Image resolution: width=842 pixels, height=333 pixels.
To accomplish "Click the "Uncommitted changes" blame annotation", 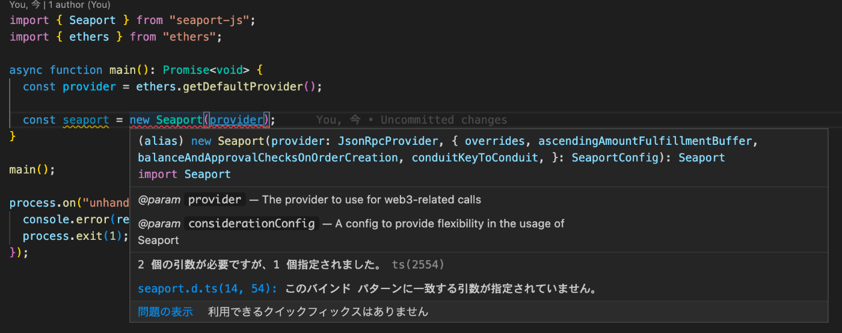I will point(444,120).
